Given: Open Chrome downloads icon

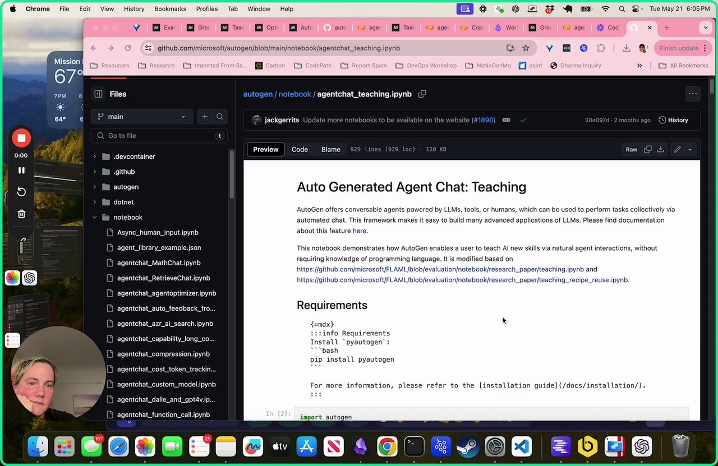Looking at the screenshot, I should click(626, 48).
